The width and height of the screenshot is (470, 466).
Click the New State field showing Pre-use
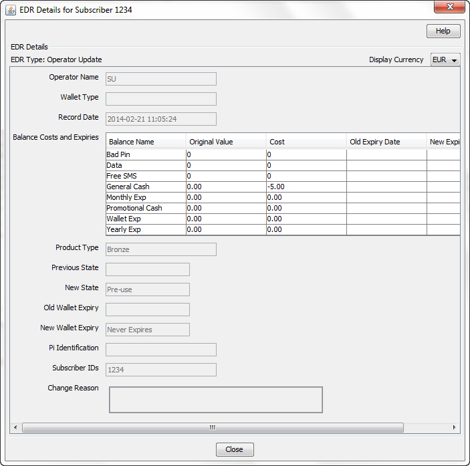pos(148,289)
